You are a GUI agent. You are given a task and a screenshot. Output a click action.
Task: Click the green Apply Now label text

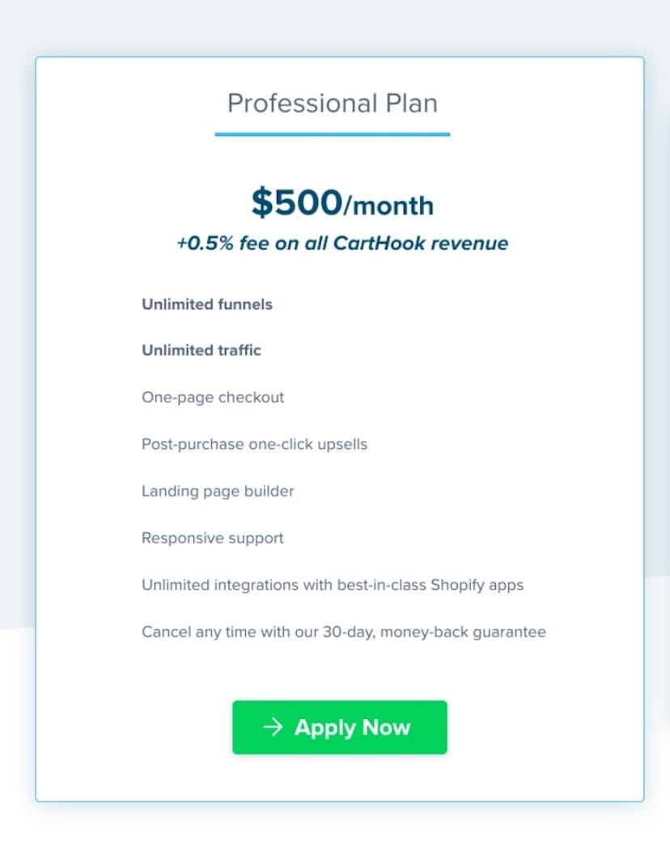point(351,727)
